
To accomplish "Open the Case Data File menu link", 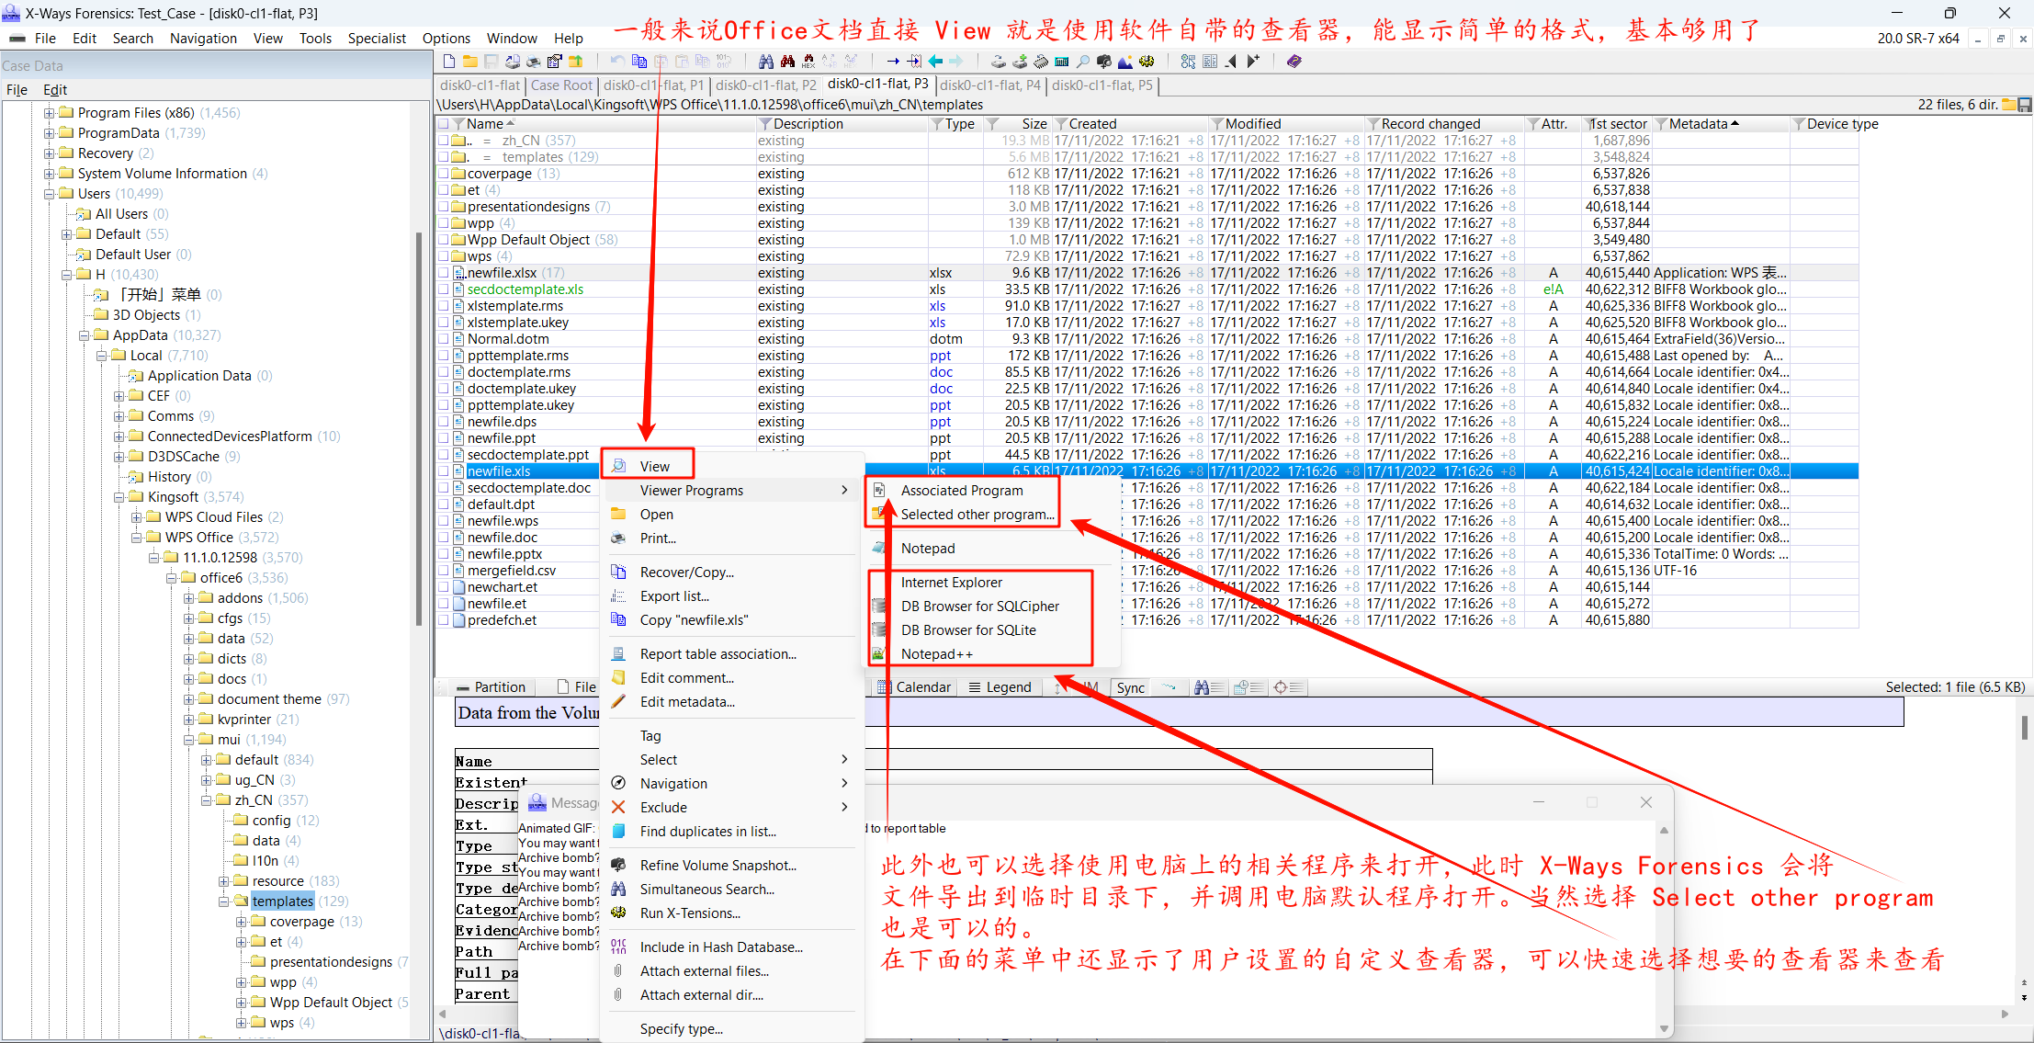I will coord(17,90).
